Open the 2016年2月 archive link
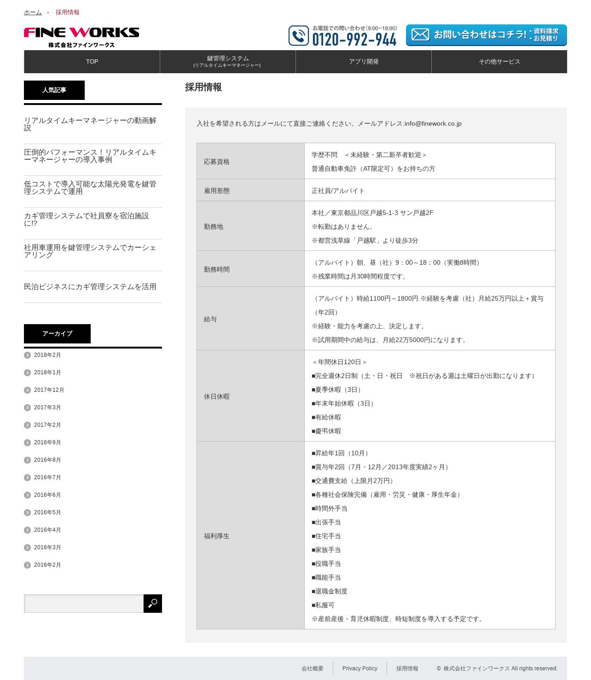Image resolution: width=591 pixels, height=680 pixels. point(47,565)
